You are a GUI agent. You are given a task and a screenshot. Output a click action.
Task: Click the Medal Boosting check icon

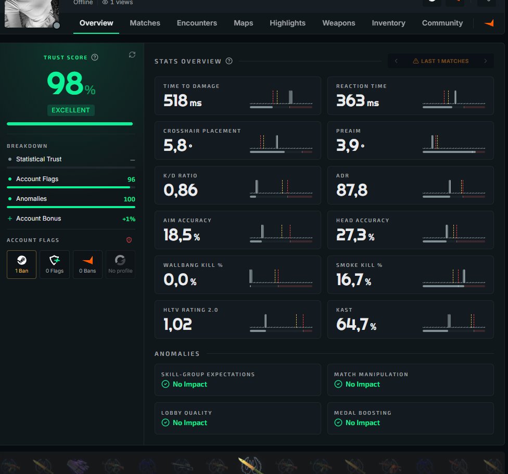pos(338,423)
